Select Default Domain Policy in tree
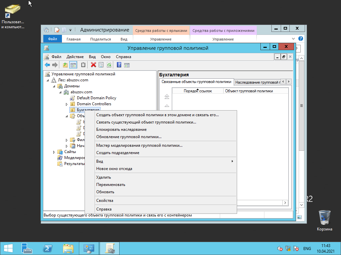The width and height of the screenshot is (341, 255). (96, 98)
